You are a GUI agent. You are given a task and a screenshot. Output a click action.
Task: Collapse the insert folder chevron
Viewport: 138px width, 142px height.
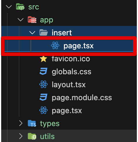32,33
